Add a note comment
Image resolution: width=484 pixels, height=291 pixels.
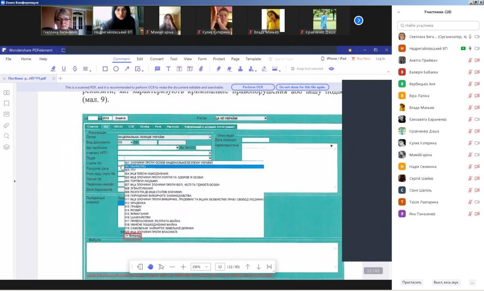(157, 69)
